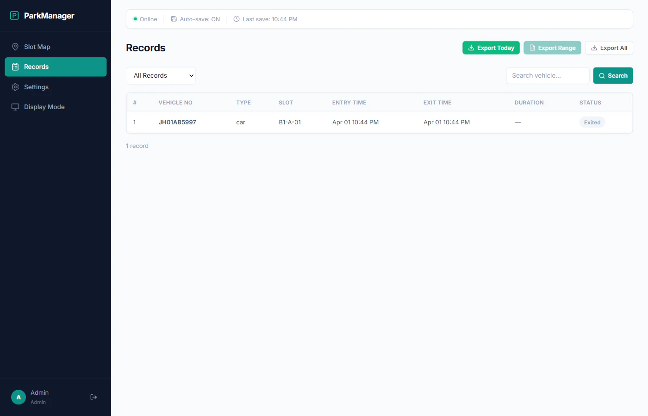The image size is (648, 416).
Task: Click the ParkManager logo icon
Action: click(14, 15)
